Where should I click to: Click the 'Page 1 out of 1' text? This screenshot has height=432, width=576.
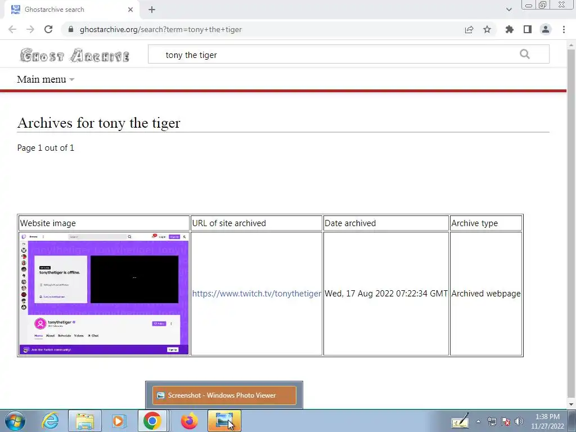46,148
